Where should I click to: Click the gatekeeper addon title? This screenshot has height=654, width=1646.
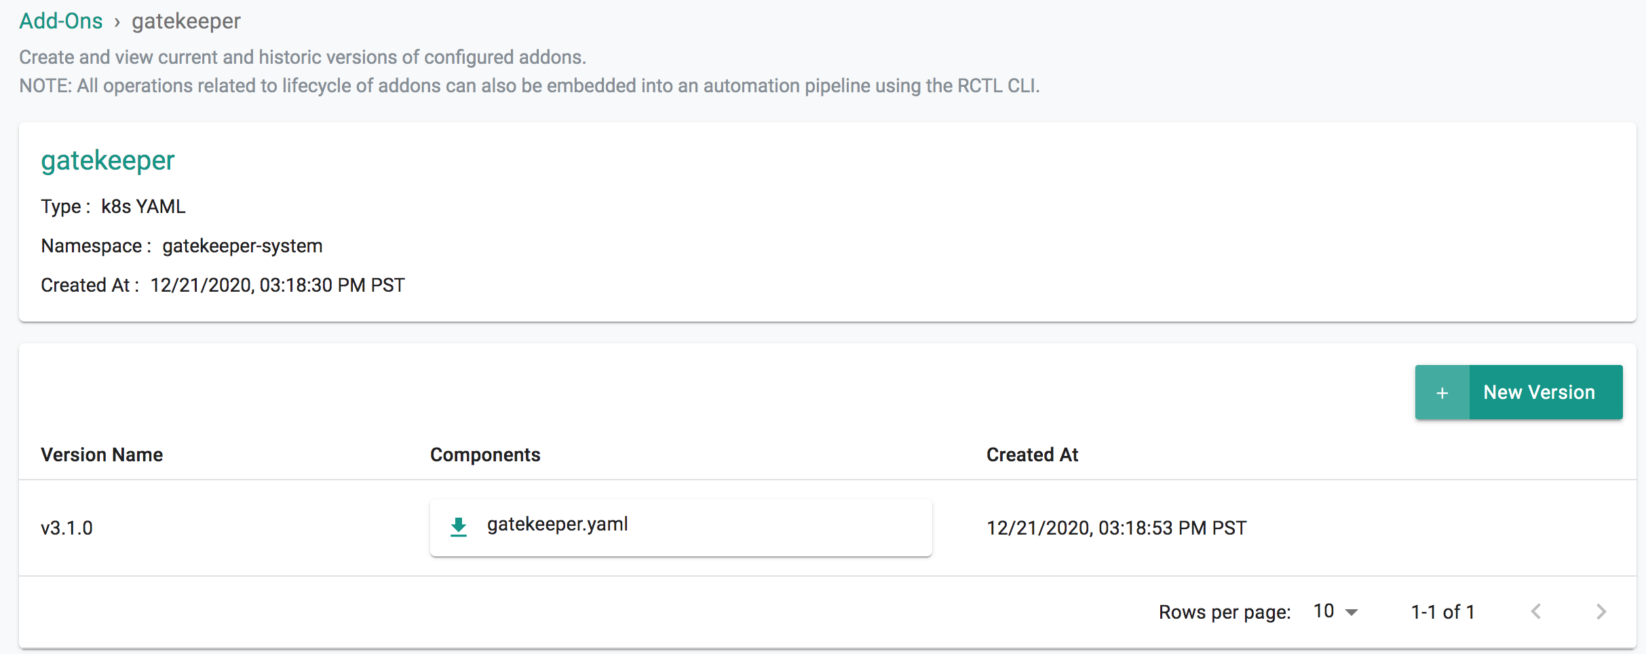(108, 161)
